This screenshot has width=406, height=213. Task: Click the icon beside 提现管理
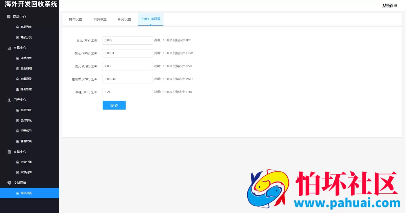coord(17,89)
